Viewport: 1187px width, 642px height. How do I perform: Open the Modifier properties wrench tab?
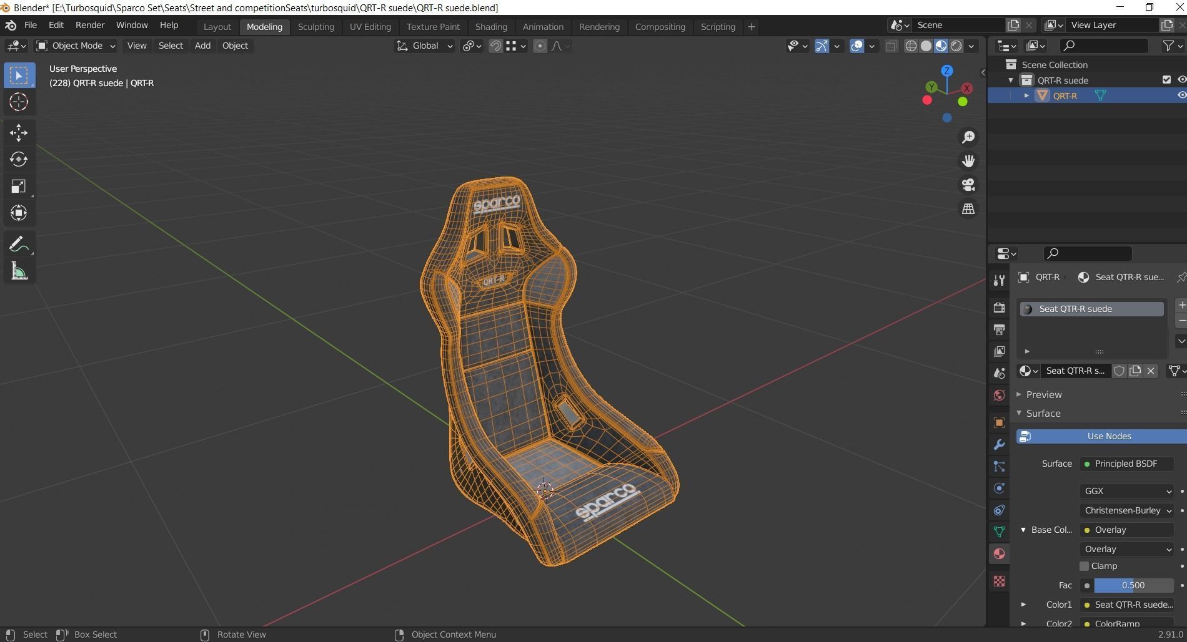click(999, 444)
